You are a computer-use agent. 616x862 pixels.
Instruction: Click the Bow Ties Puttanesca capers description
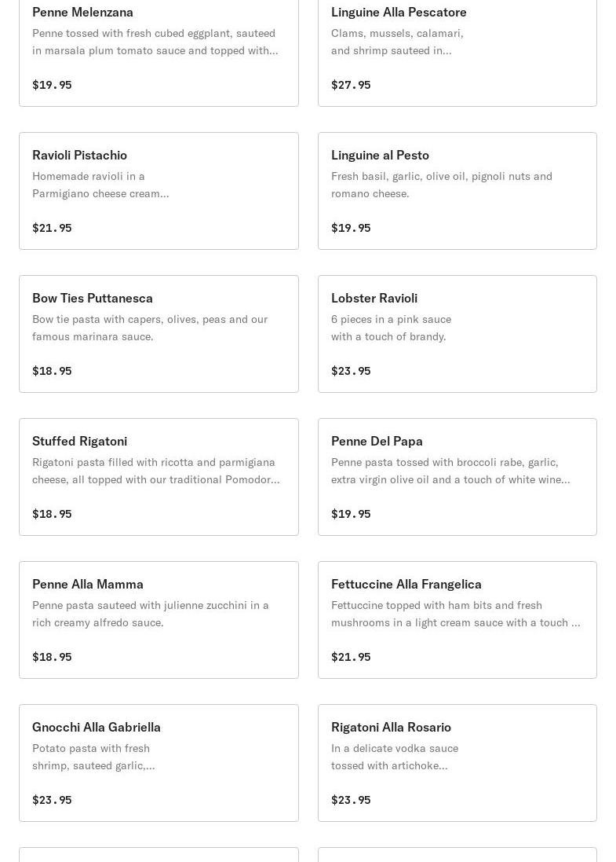click(149, 328)
